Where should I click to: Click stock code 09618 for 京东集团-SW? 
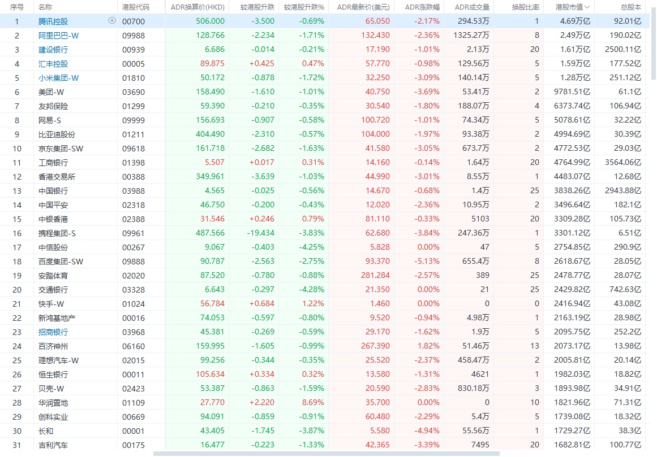tap(133, 149)
